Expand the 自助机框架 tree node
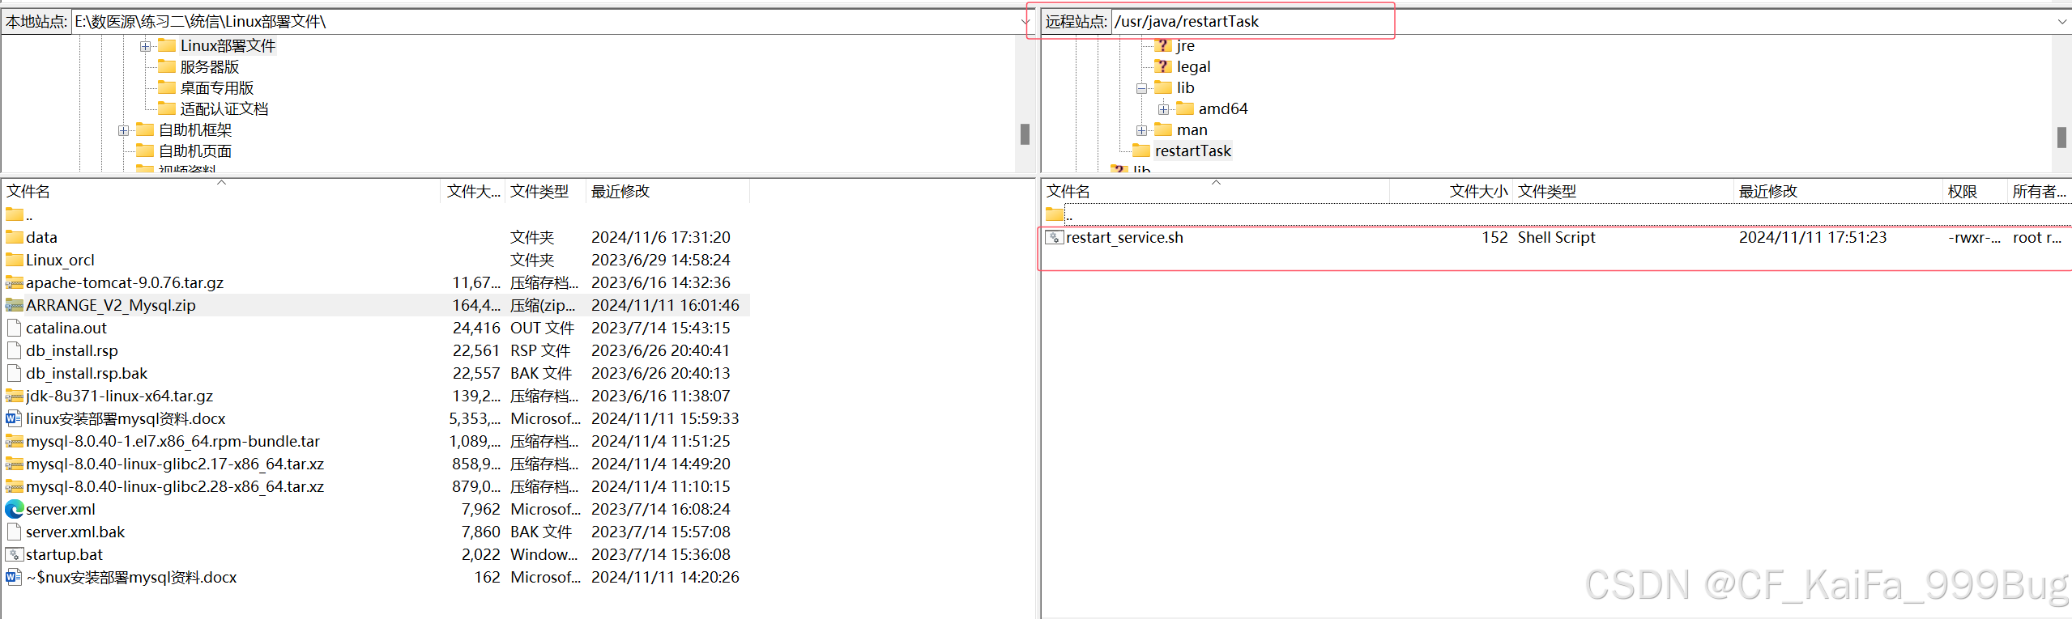This screenshot has width=2072, height=619. [x=123, y=130]
